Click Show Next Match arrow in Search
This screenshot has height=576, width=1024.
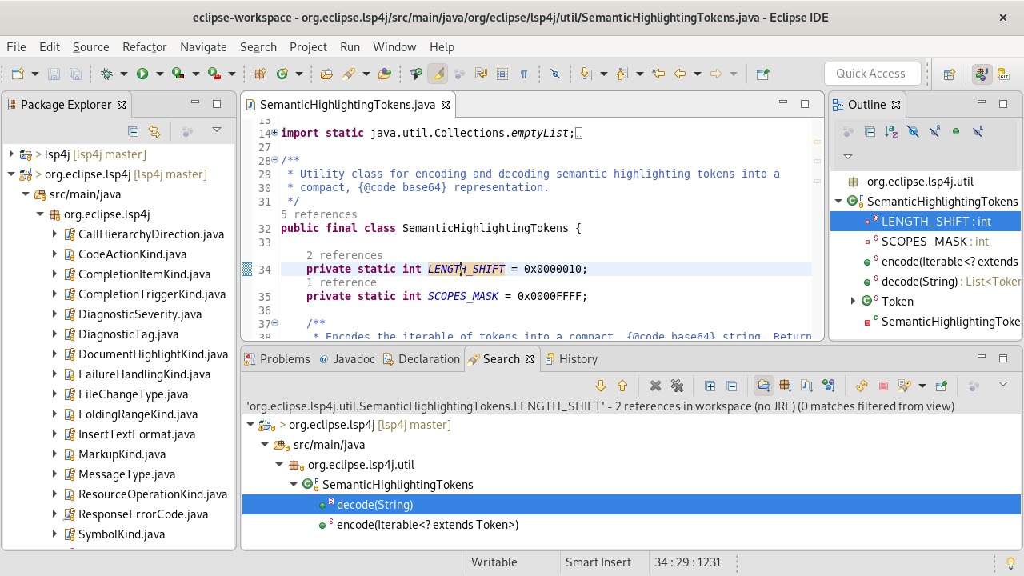point(601,386)
